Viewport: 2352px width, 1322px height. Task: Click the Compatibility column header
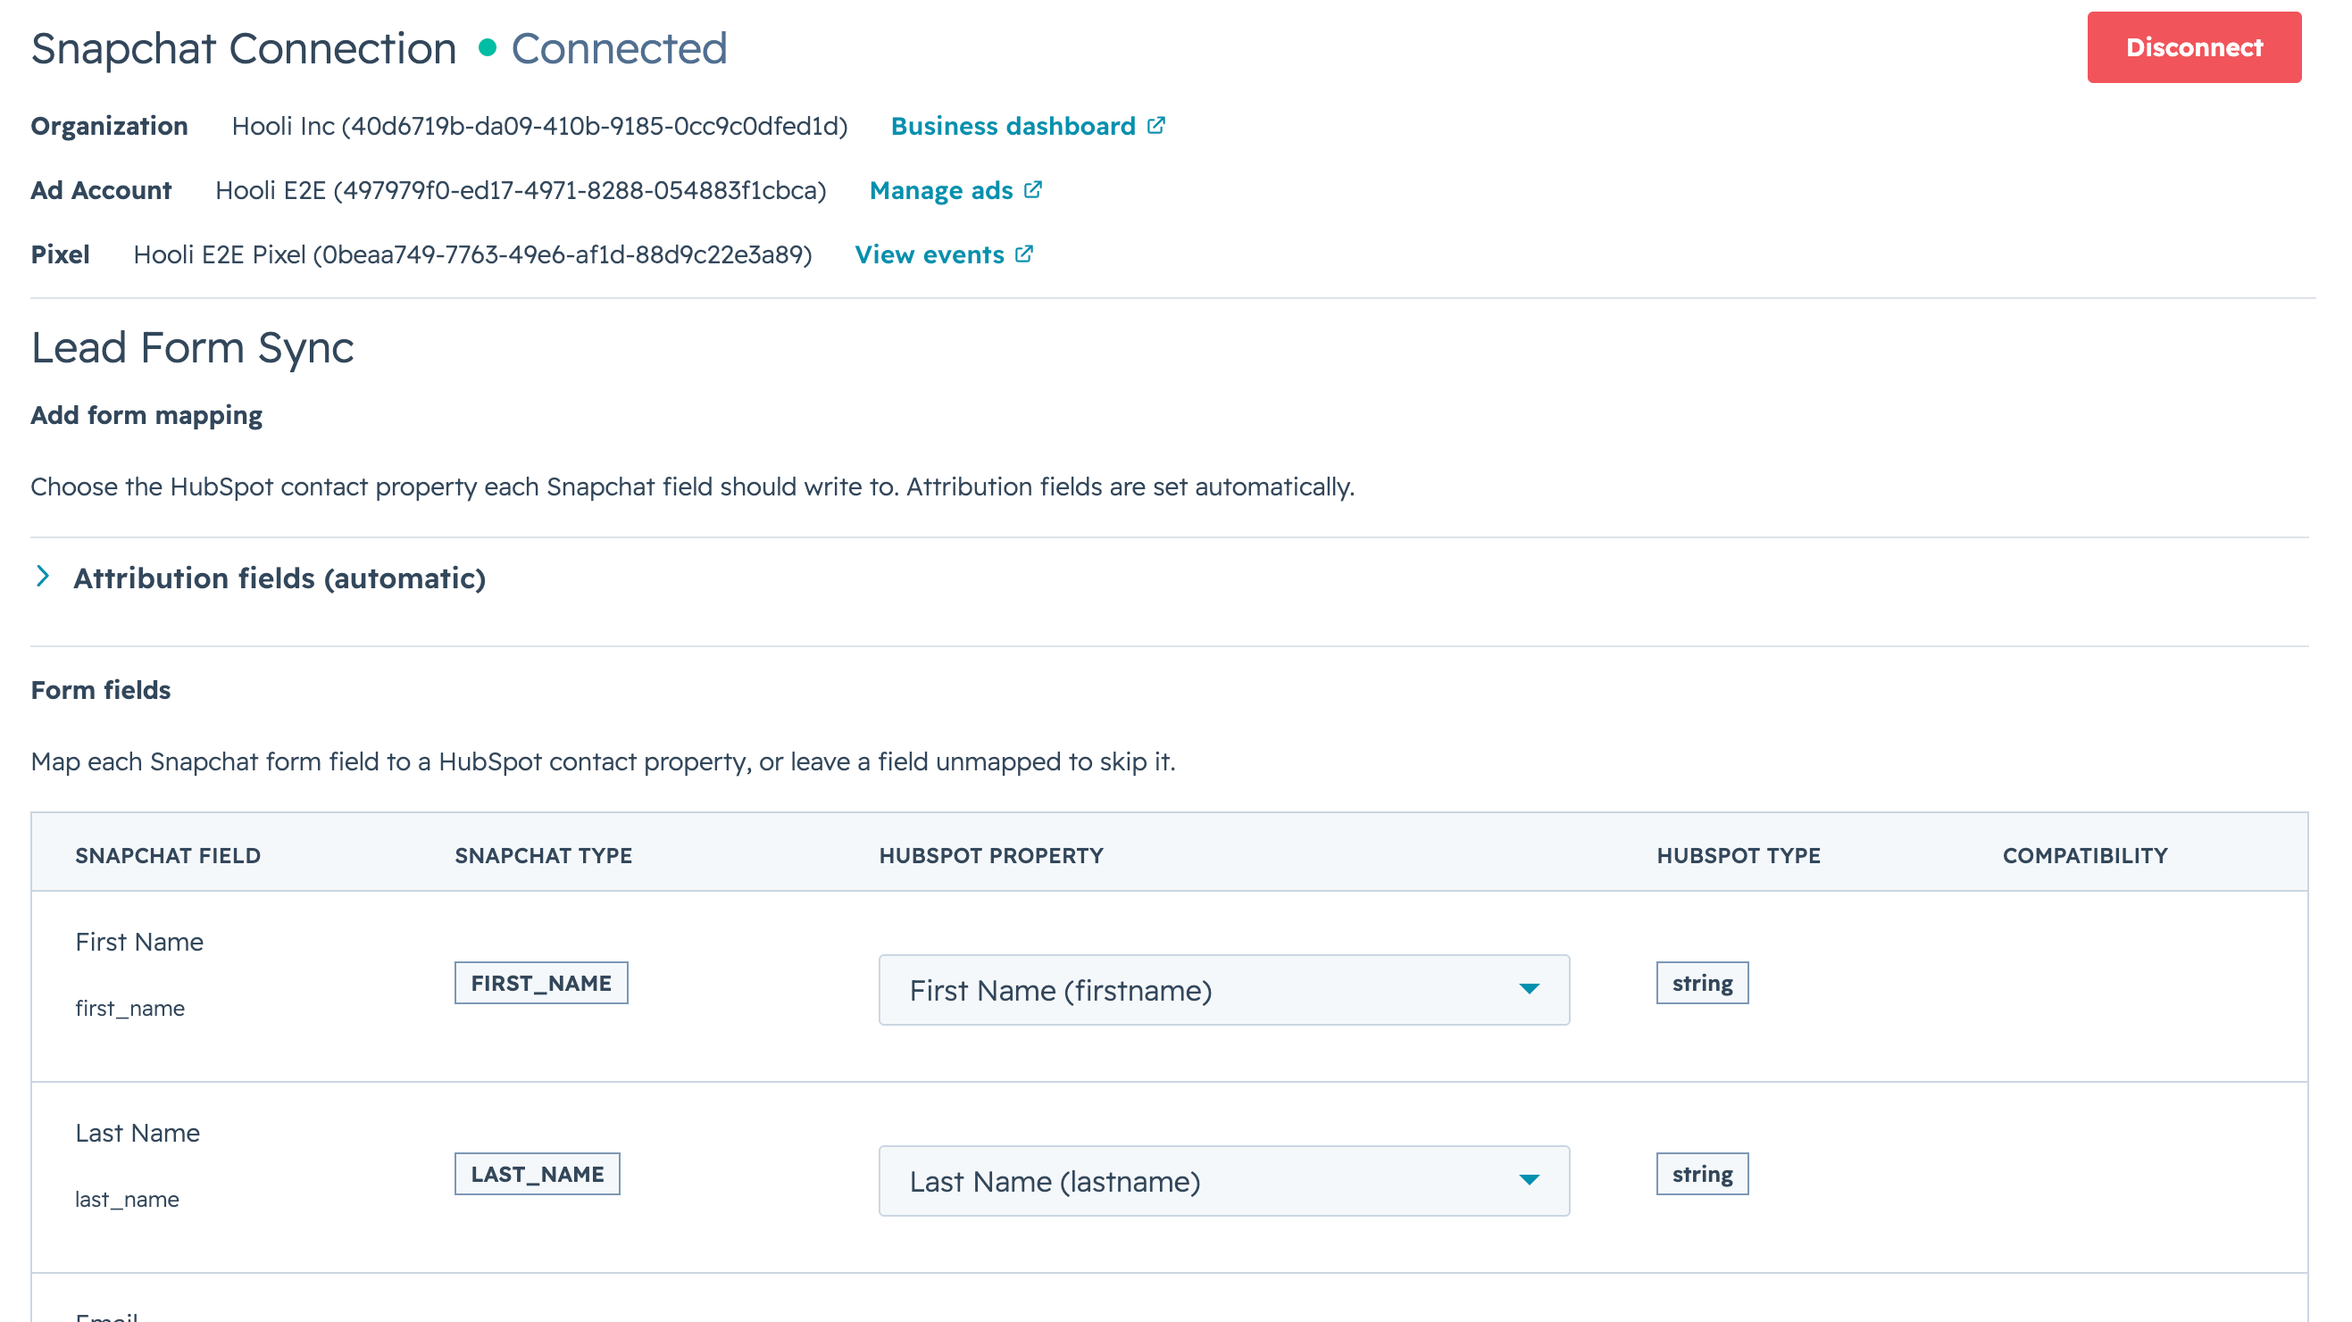pyautogui.click(x=2084, y=855)
